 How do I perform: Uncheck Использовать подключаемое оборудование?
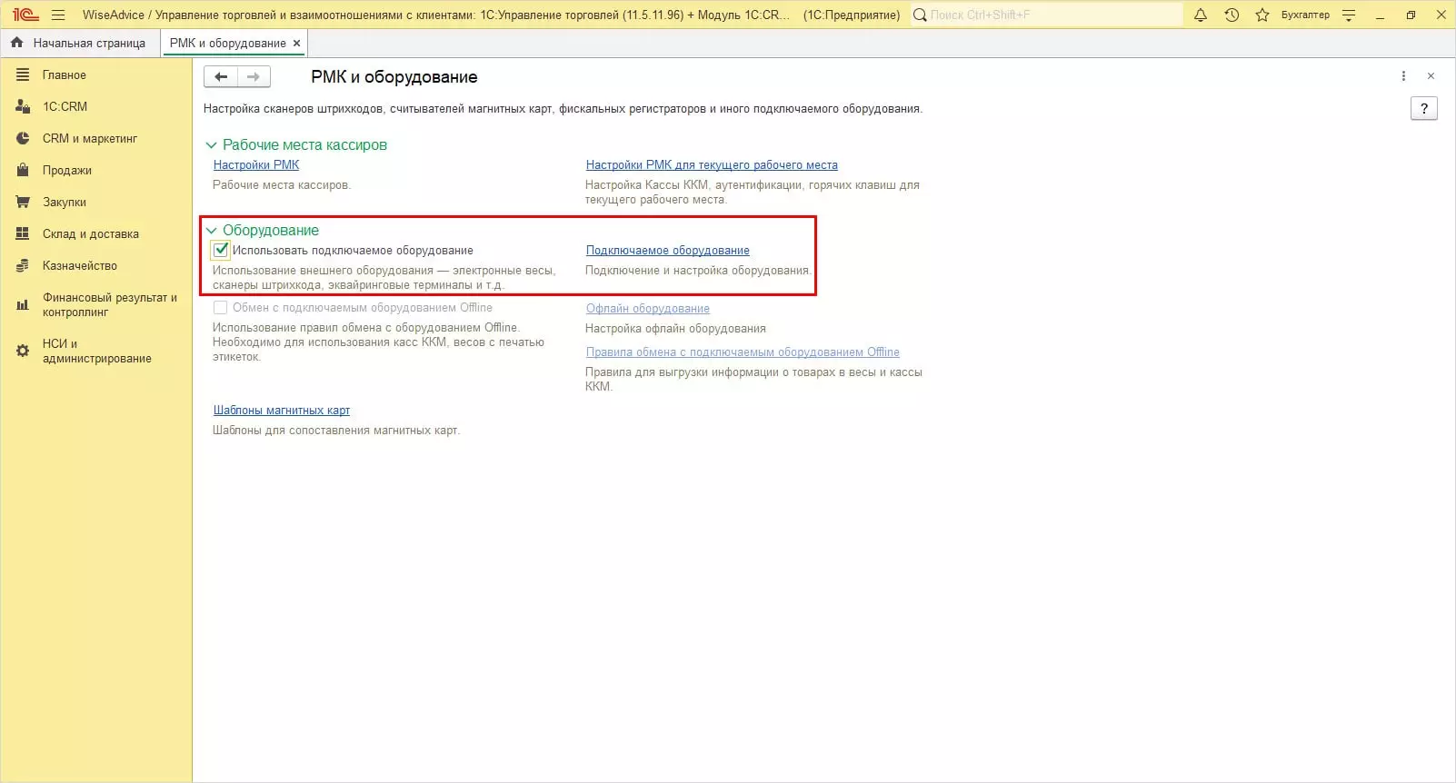221,250
